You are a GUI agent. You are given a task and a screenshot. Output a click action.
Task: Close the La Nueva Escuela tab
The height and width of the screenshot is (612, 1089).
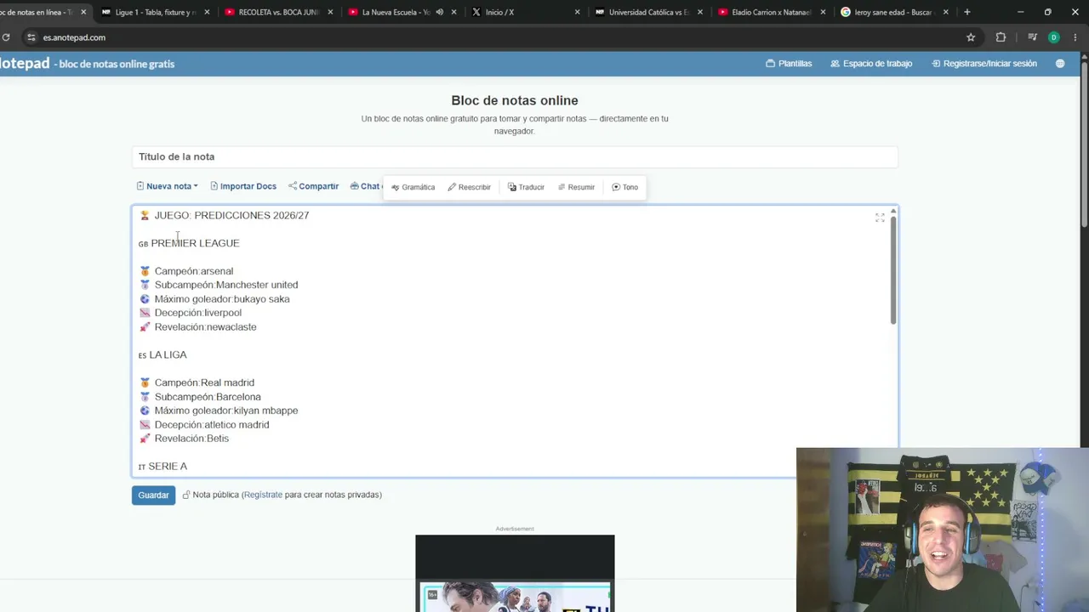[x=454, y=12]
